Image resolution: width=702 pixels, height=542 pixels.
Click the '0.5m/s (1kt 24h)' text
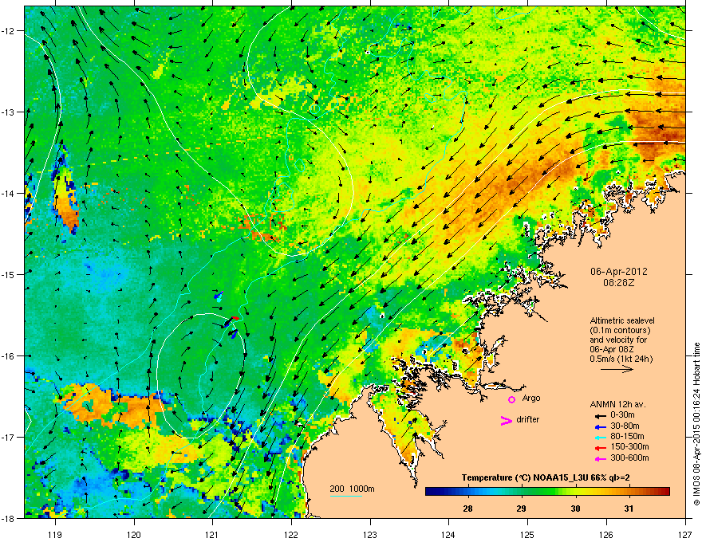tap(621, 359)
